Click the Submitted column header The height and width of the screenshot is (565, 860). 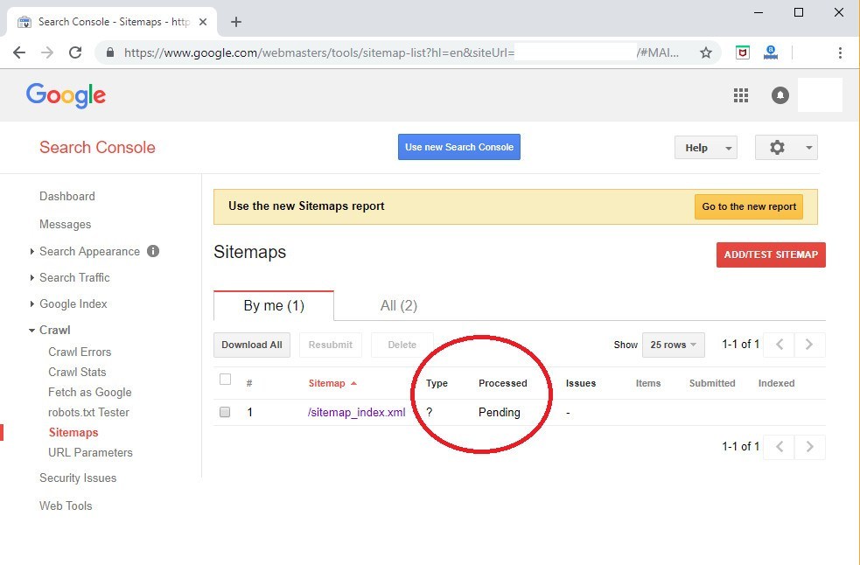712,383
